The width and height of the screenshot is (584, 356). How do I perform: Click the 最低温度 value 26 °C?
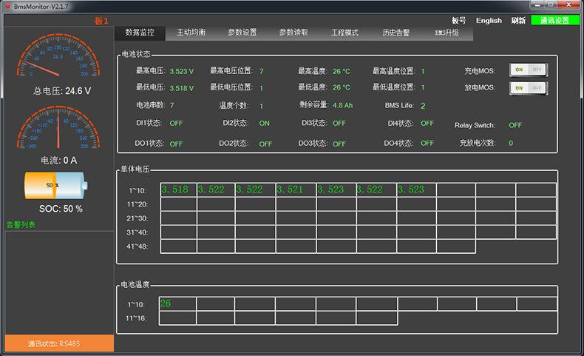pyautogui.click(x=342, y=87)
